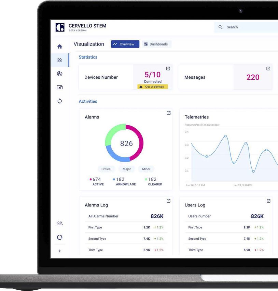Expand the sidebar with the chevron arrow
Viewport: 278px width, 291px height.
coord(60,251)
